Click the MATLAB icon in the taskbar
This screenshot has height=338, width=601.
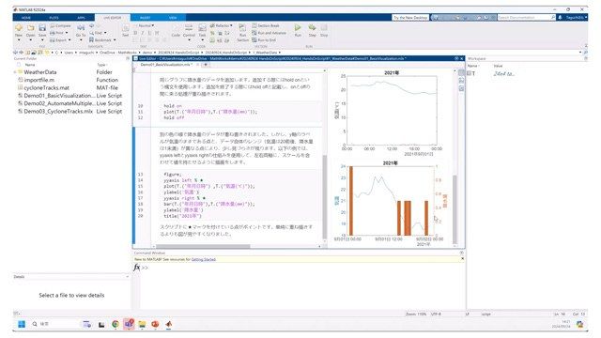(168, 324)
